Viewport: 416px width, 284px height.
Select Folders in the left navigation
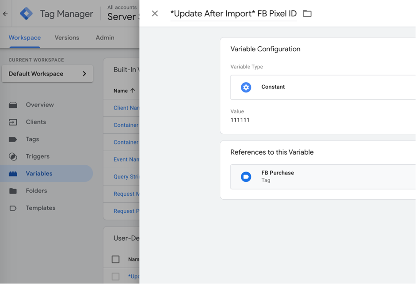click(x=36, y=191)
